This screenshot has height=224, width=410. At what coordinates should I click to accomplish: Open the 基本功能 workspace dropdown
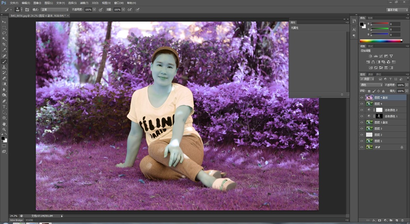pos(397,10)
